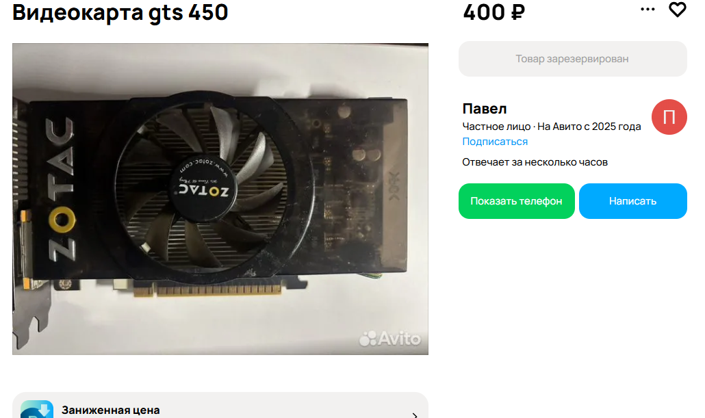Screen dimensions: 705x418
Task: Click the Товар зарезервирован button
Action: coord(572,59)
